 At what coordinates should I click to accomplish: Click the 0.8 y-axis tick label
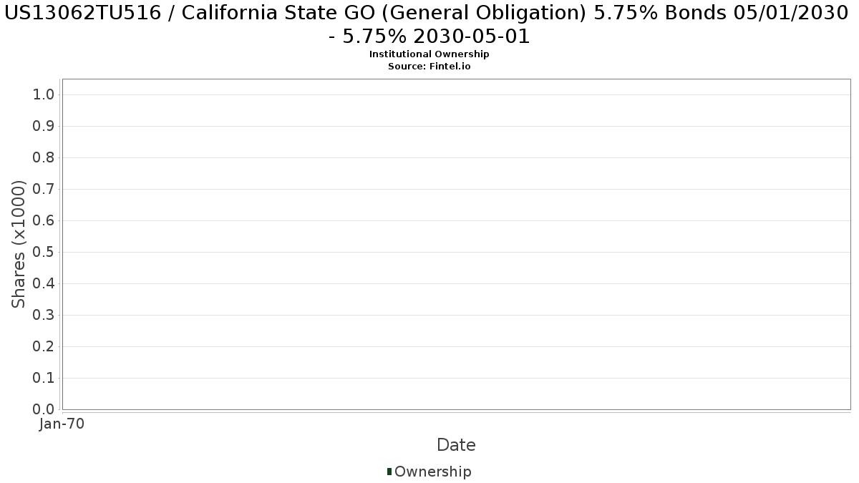44,158
